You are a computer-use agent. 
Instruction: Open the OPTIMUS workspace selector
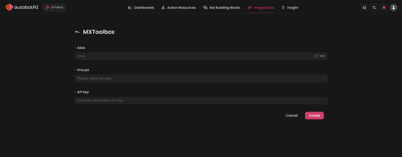click(54, 7)
